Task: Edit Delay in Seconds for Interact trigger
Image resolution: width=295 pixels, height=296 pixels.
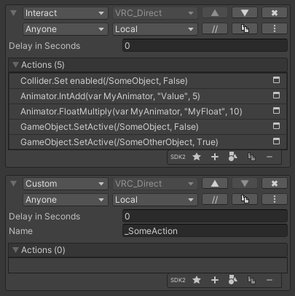Action: click(205, 46)
